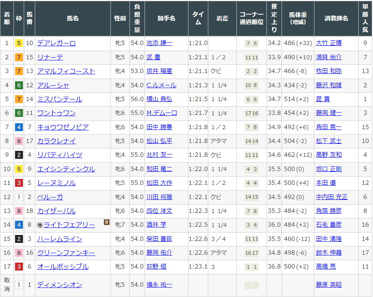This screenshot has height=297, width=373.
Task: Click jockey link 北村 友一
Action: click(x=159, y=155)
